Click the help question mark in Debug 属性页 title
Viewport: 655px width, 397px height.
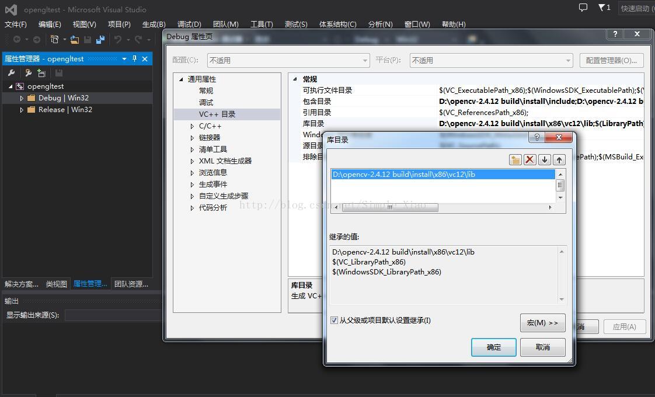click(x=615, y=34)
